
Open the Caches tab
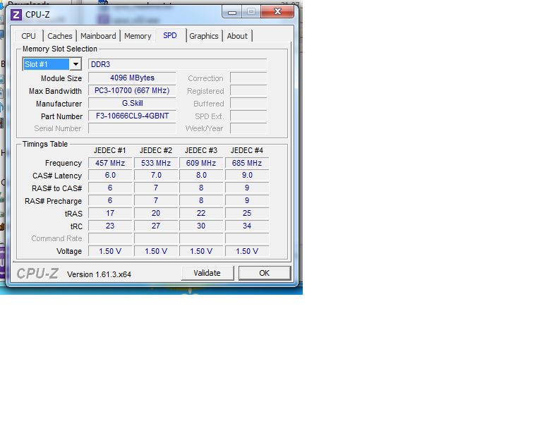tap(60, 36)
